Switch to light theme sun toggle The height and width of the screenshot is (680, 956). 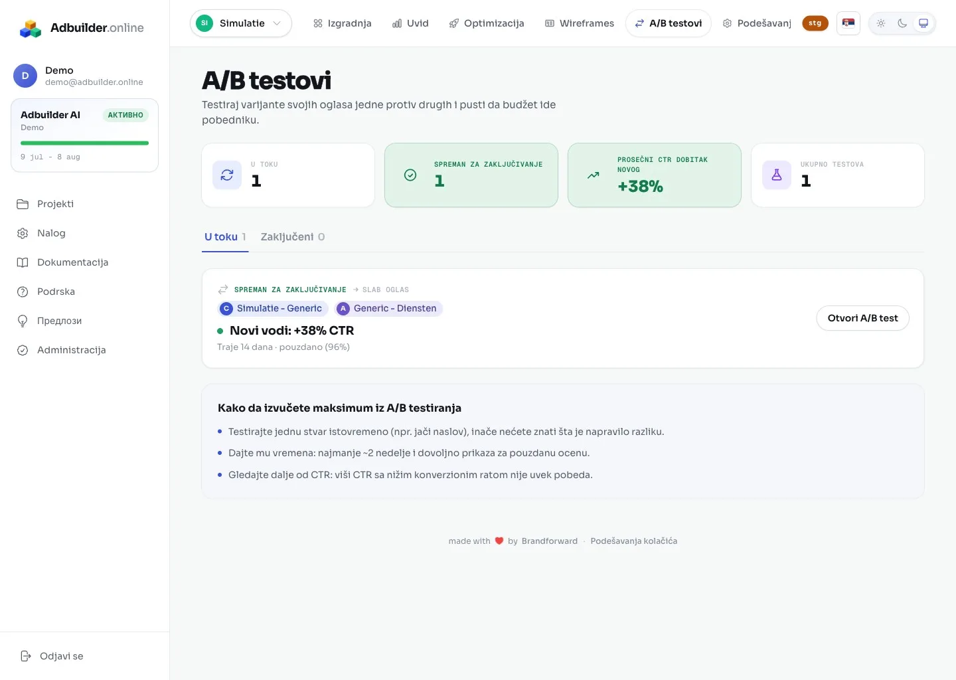(881, 23)
